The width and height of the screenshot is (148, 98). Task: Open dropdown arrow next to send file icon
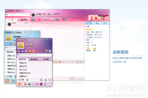pos(35,19)
